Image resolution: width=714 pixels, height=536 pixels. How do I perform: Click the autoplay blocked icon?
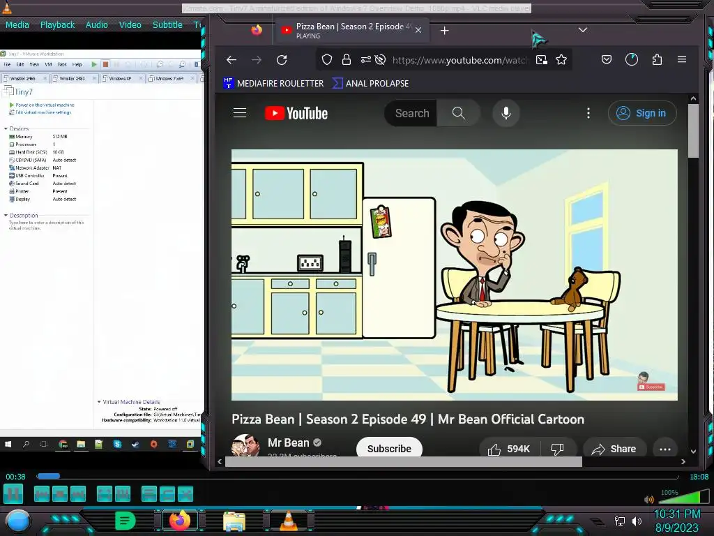pos(380,60)
